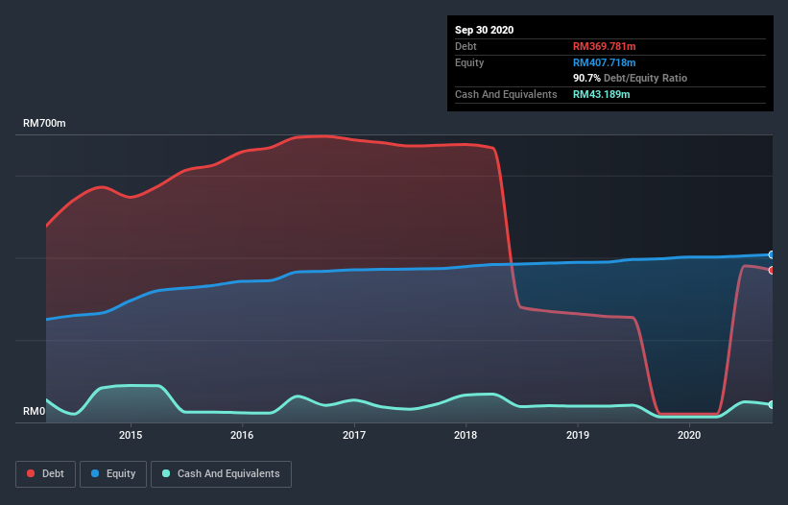The image size is (788, 505).
Task: Click the RM43.189m cash value
Action: coord(601,94)
